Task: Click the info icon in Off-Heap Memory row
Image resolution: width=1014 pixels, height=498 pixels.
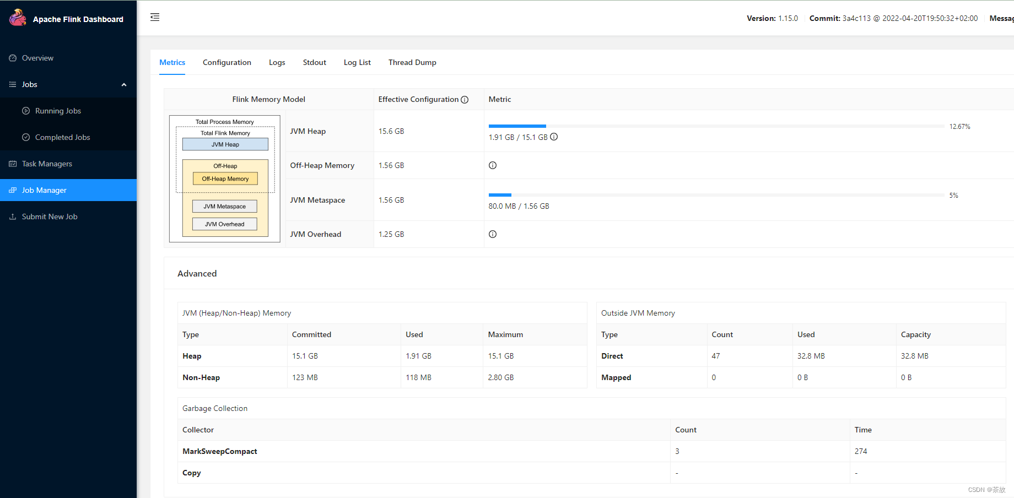Action: point(493,165)
